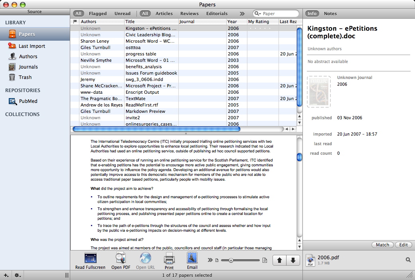
Task: Filter to Reviews
Action: tap(189, 14)
